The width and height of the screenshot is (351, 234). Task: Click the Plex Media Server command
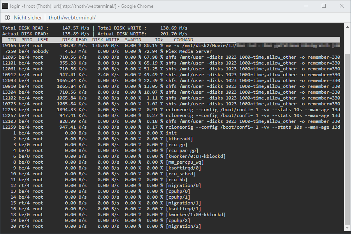(189, 51)
